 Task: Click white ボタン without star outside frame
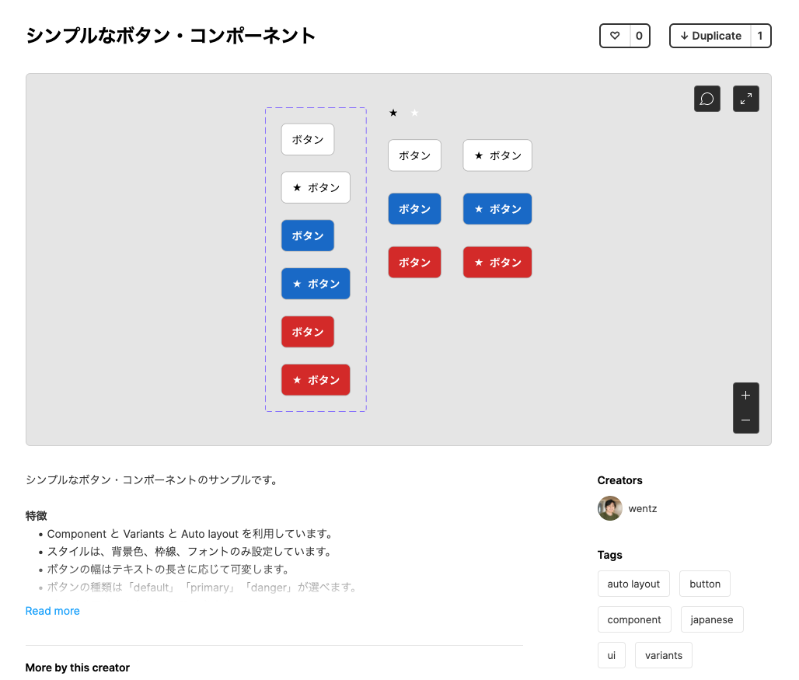click(x=415, y=155)
